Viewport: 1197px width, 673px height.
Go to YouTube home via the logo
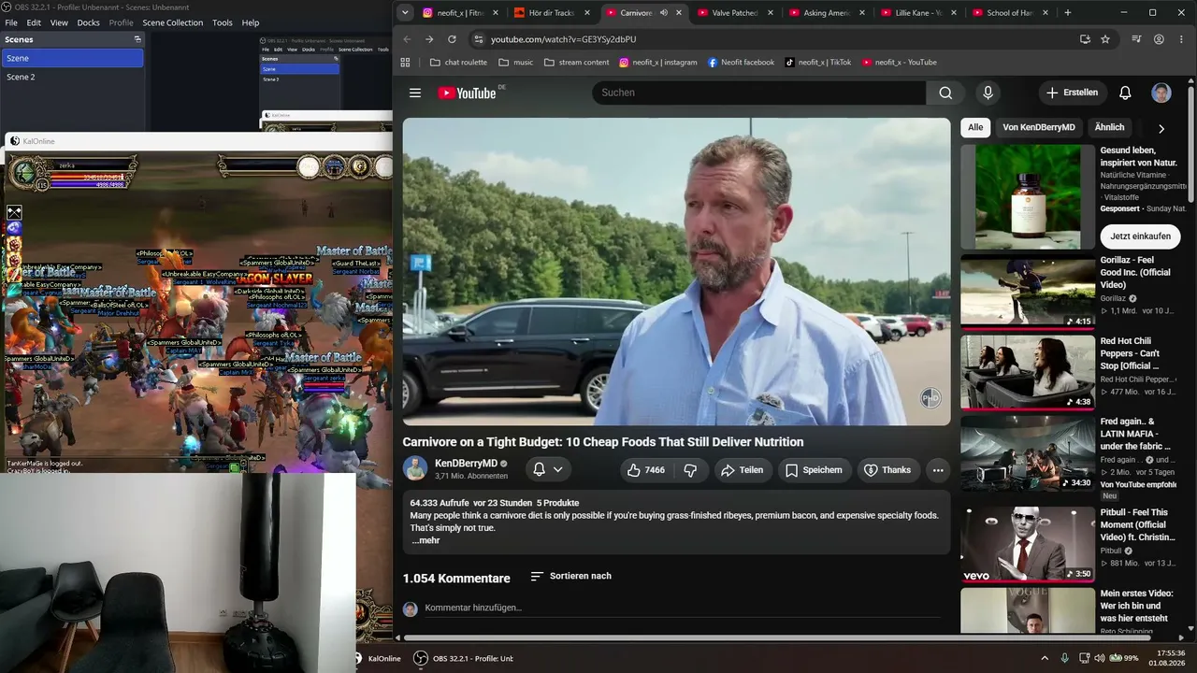467,93
